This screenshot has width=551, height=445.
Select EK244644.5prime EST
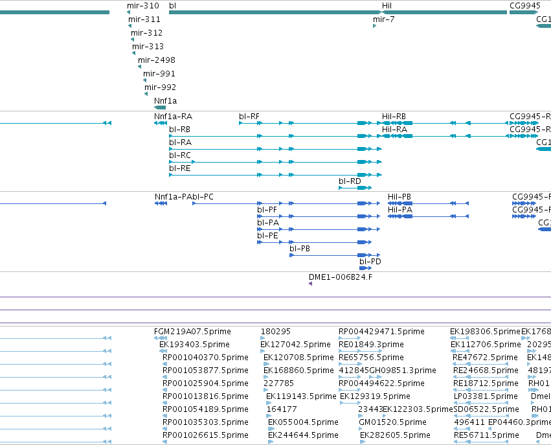(271, 442)
